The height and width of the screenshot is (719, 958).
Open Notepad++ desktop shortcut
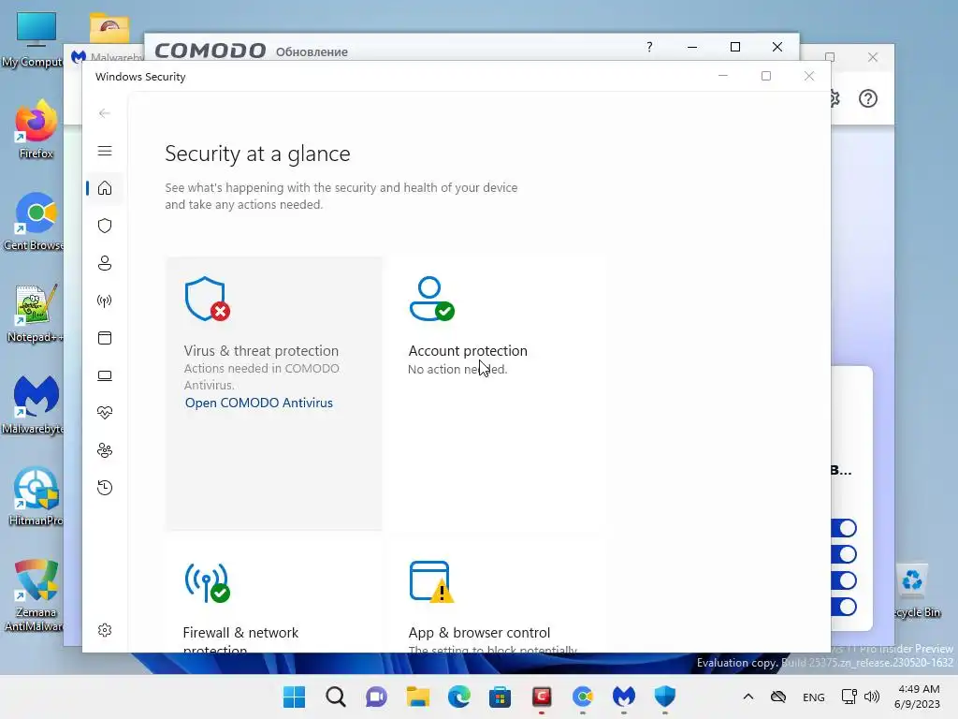(x=35, y=313)
